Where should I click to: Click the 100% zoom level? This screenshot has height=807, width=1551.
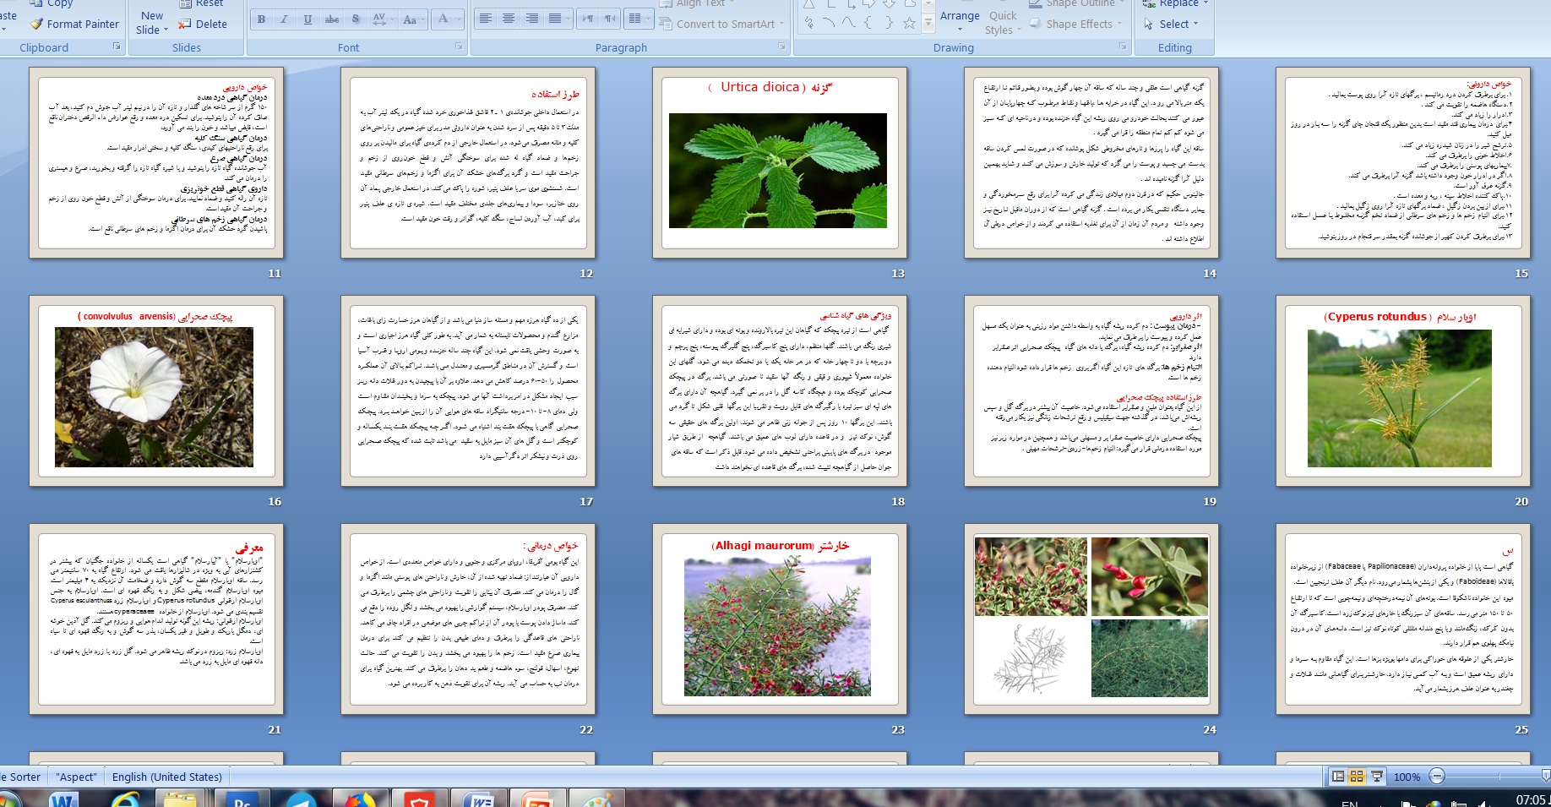[x=1407, y=777]
